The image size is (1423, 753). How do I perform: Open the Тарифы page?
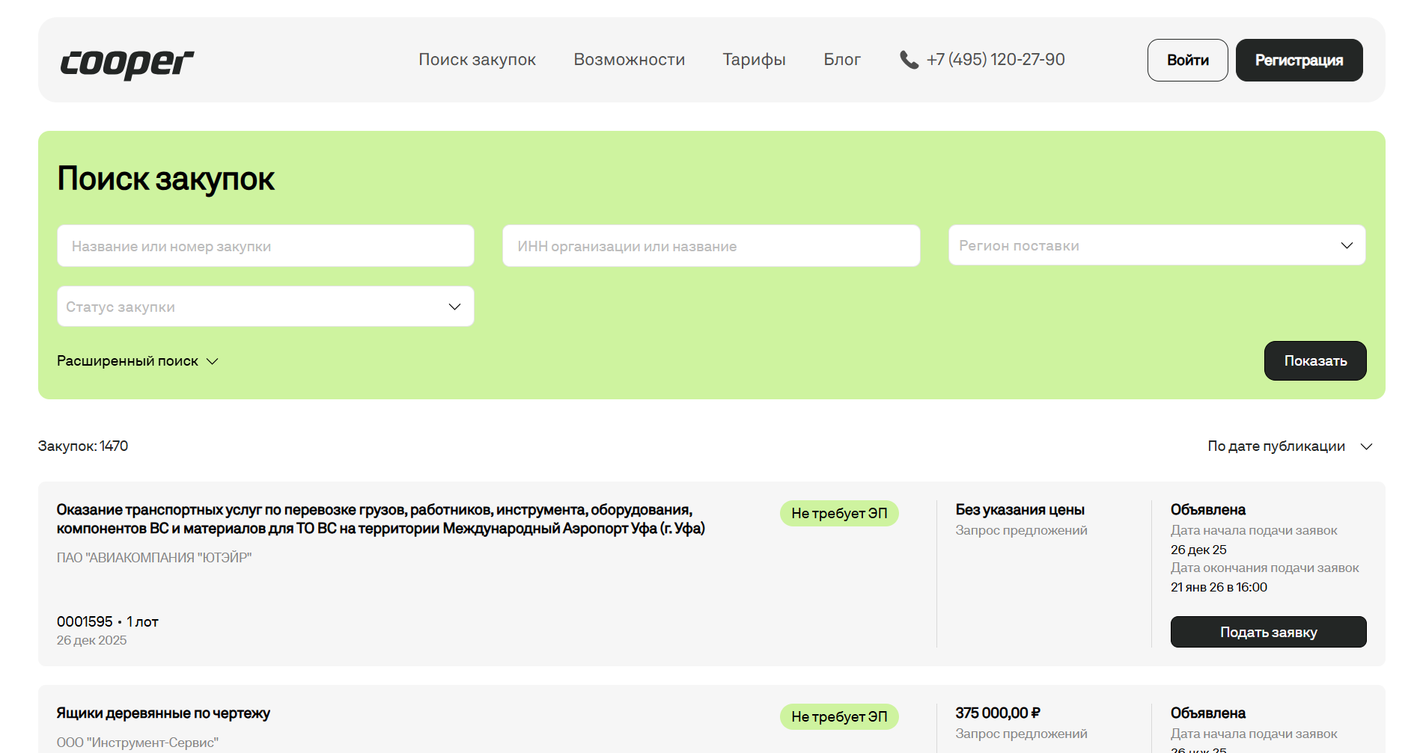[754, 60]
